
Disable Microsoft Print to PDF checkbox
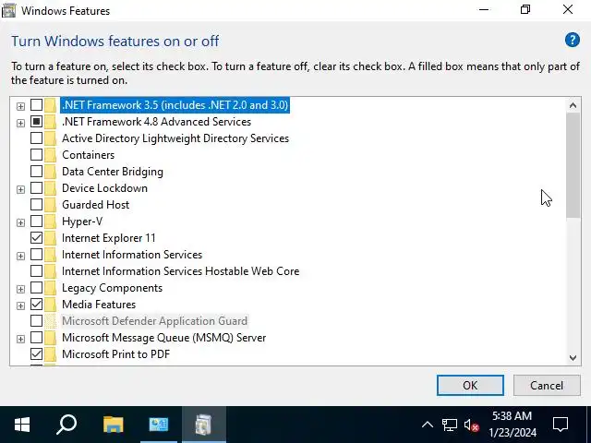36,353
